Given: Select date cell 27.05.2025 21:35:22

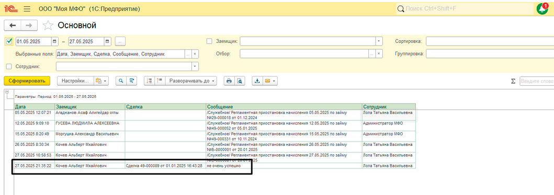Looking at the screenshot, I should [35, 166].
